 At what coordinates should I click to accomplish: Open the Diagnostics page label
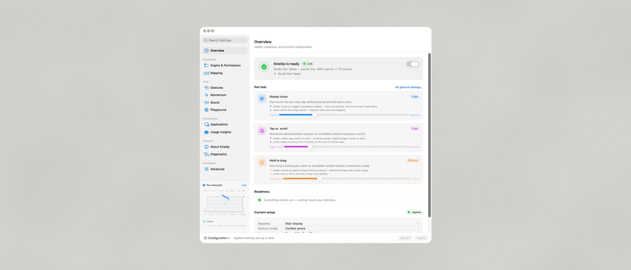218,154
